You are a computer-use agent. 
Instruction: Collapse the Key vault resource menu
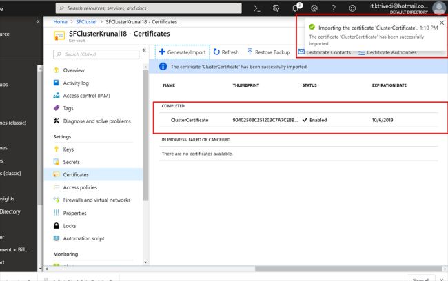pos(144,50)
